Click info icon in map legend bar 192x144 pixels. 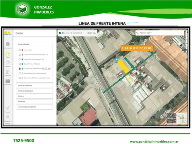click(x=91, y=33)
